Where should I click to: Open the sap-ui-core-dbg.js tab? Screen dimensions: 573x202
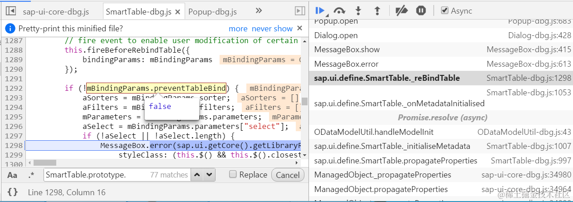pos(56,11)
